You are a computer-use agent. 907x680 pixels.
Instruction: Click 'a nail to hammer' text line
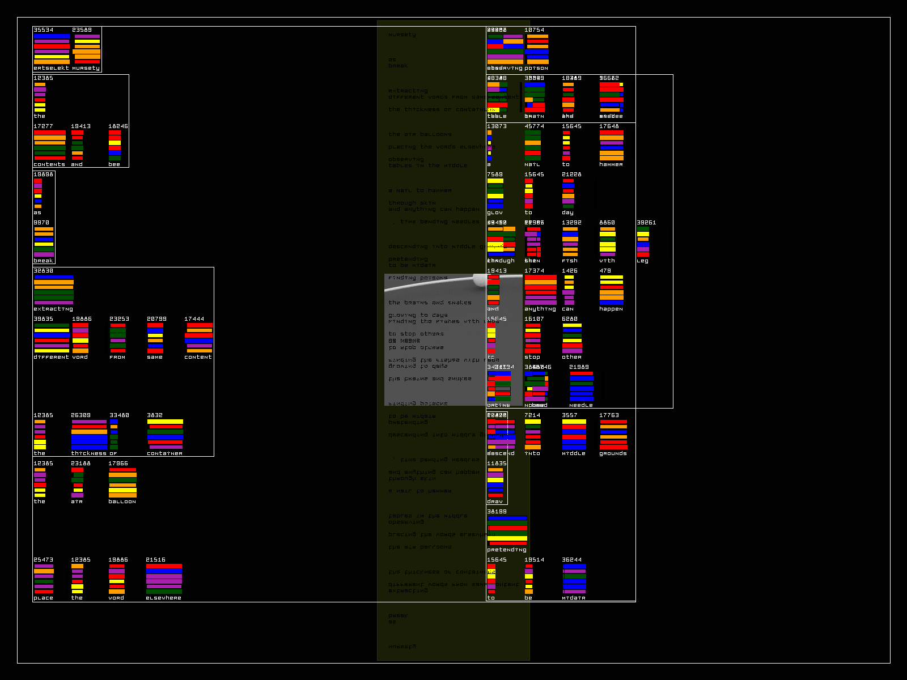pyautogui.click(x=420, y=190)
